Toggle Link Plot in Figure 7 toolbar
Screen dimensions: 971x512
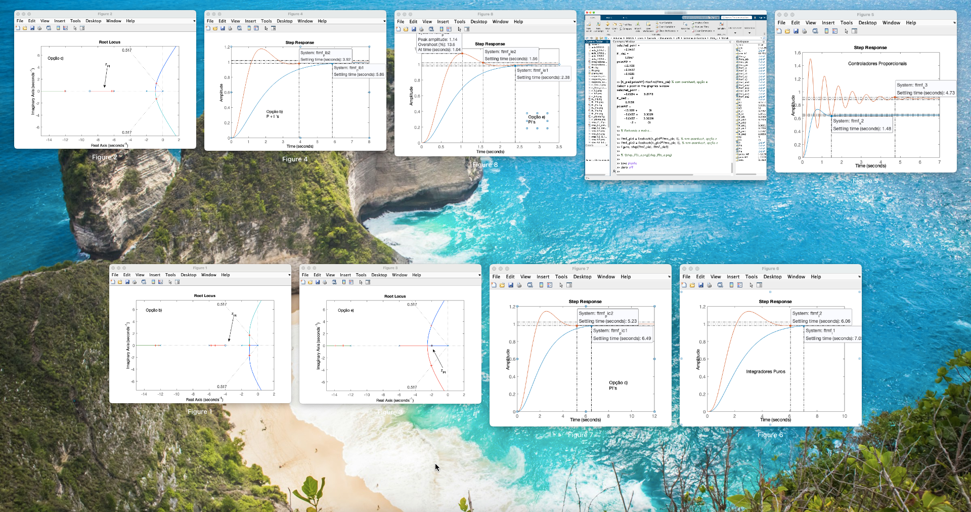click(530, 285)
